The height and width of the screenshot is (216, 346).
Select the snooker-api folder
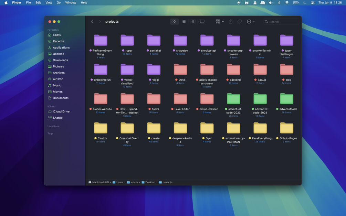click(x=207, y=40)
